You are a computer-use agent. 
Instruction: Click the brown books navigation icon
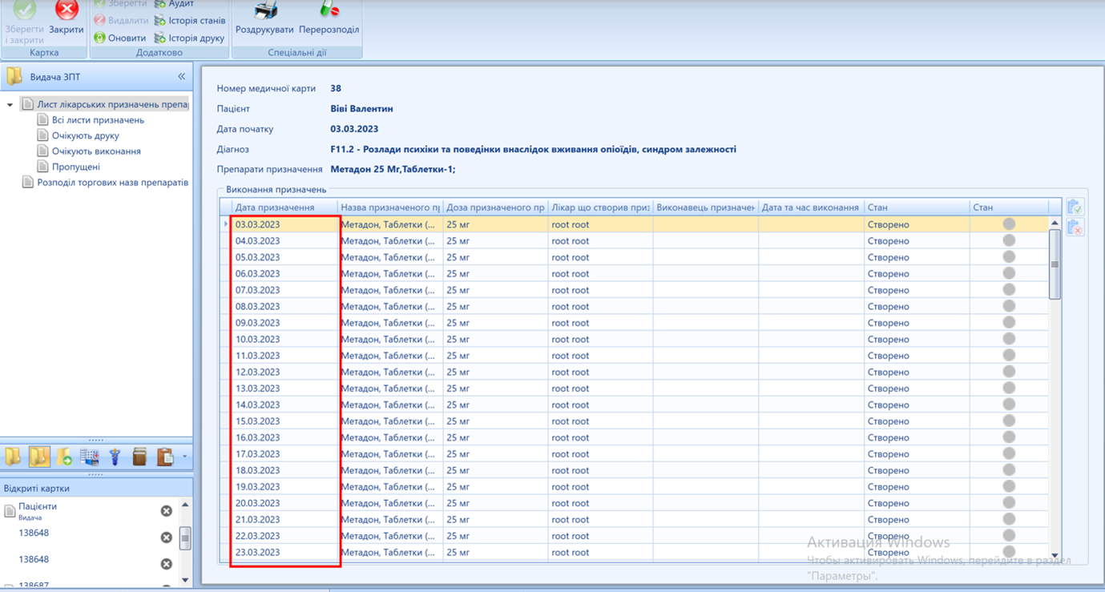coord(139,457)
